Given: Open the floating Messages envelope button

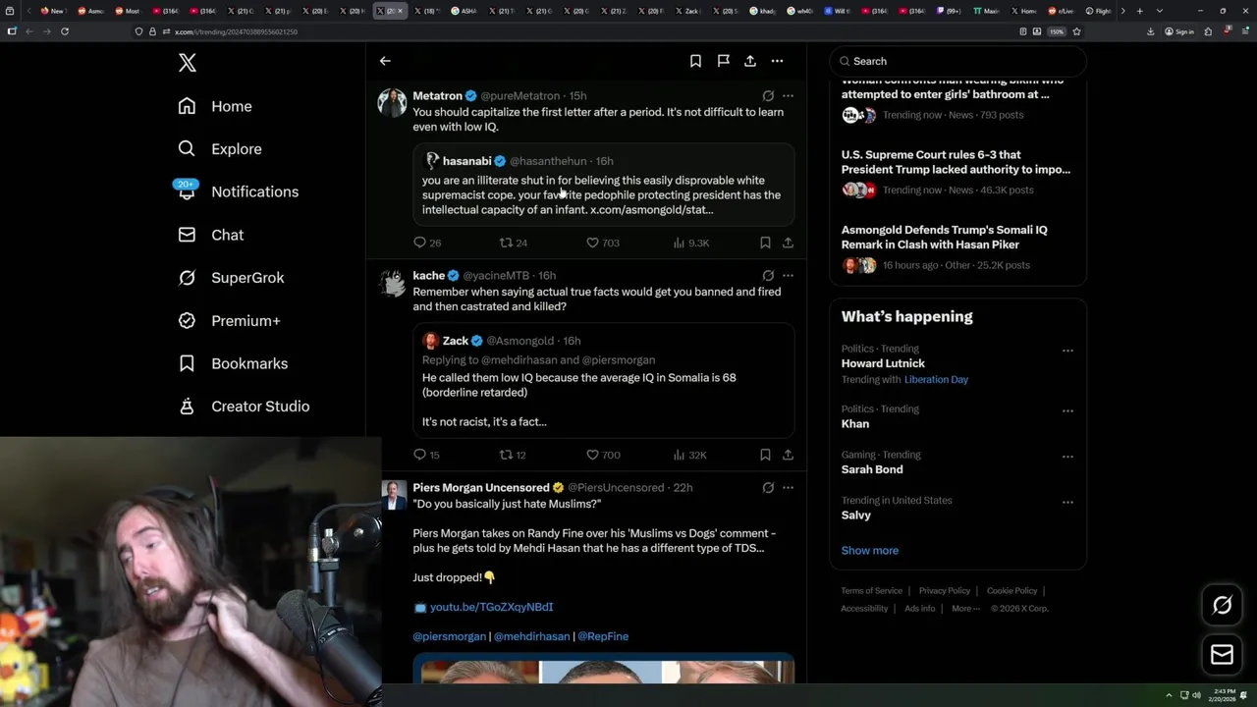Looking at the screenshot, I should (x=1222, y=655).
